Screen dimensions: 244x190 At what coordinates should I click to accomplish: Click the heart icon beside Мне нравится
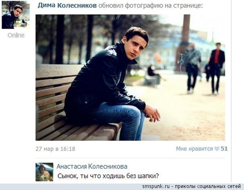click(217, 149)
